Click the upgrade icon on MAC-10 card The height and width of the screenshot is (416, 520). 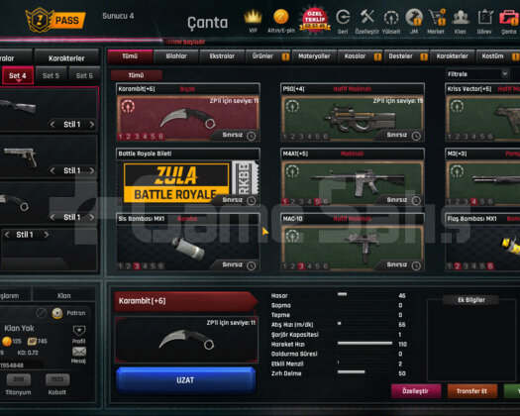(292, 236)
